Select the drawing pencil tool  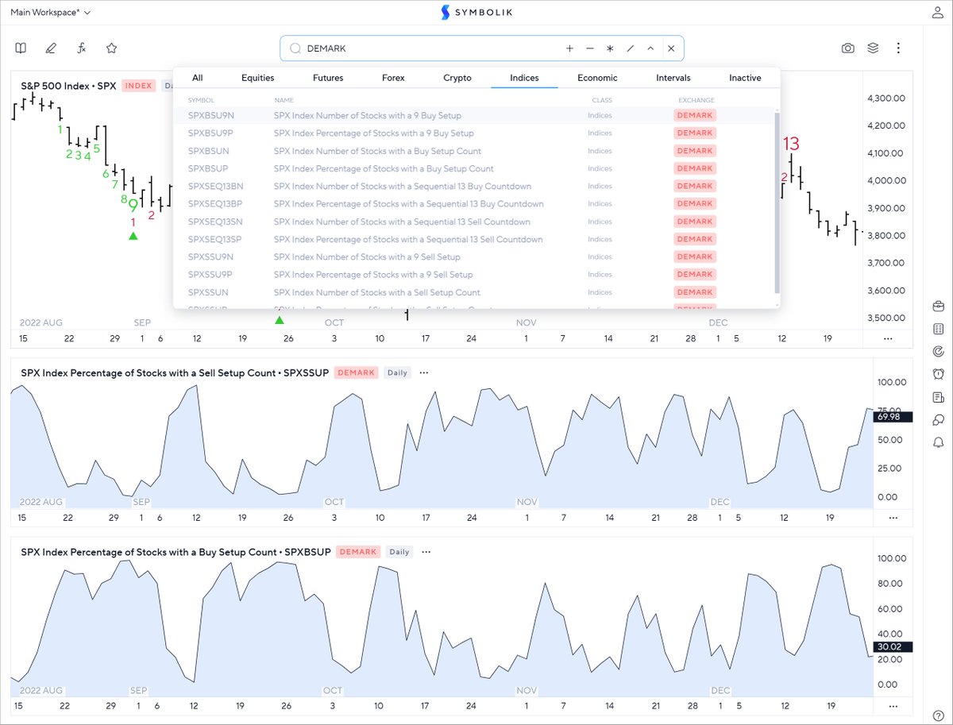tap(50, 48)
